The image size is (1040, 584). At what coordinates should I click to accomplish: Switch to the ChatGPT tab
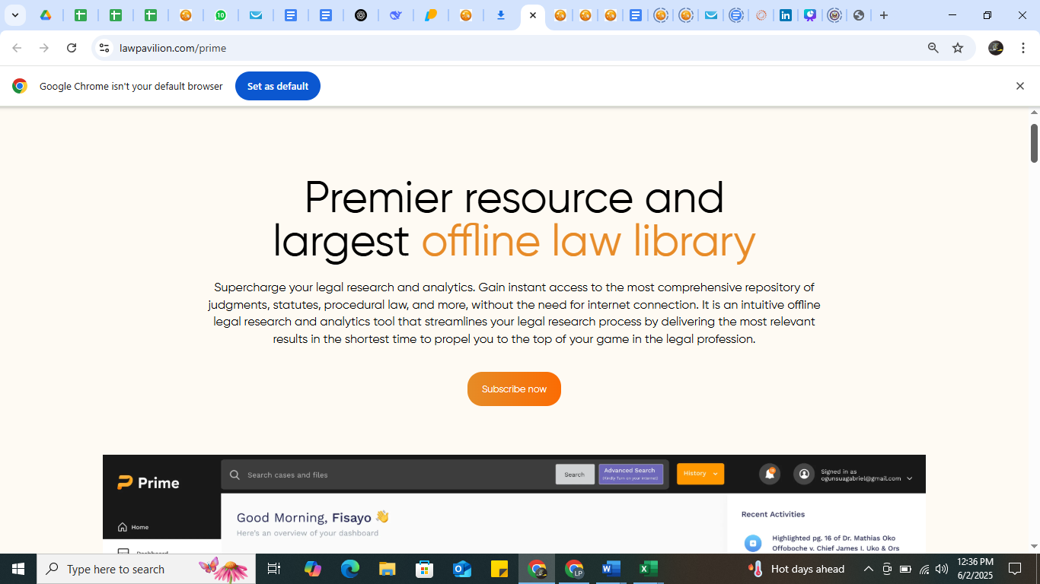[361, 15]
